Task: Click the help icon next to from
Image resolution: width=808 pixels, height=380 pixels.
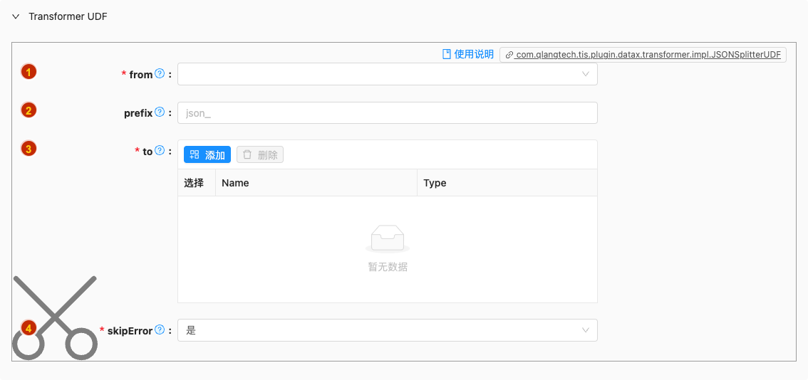Action: 160,73
